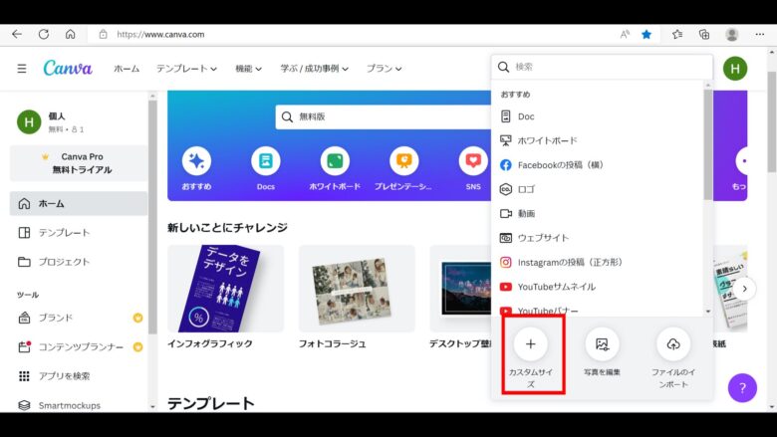
Task: Click the browser address bar URL
Action: click(x=160, y=34)
